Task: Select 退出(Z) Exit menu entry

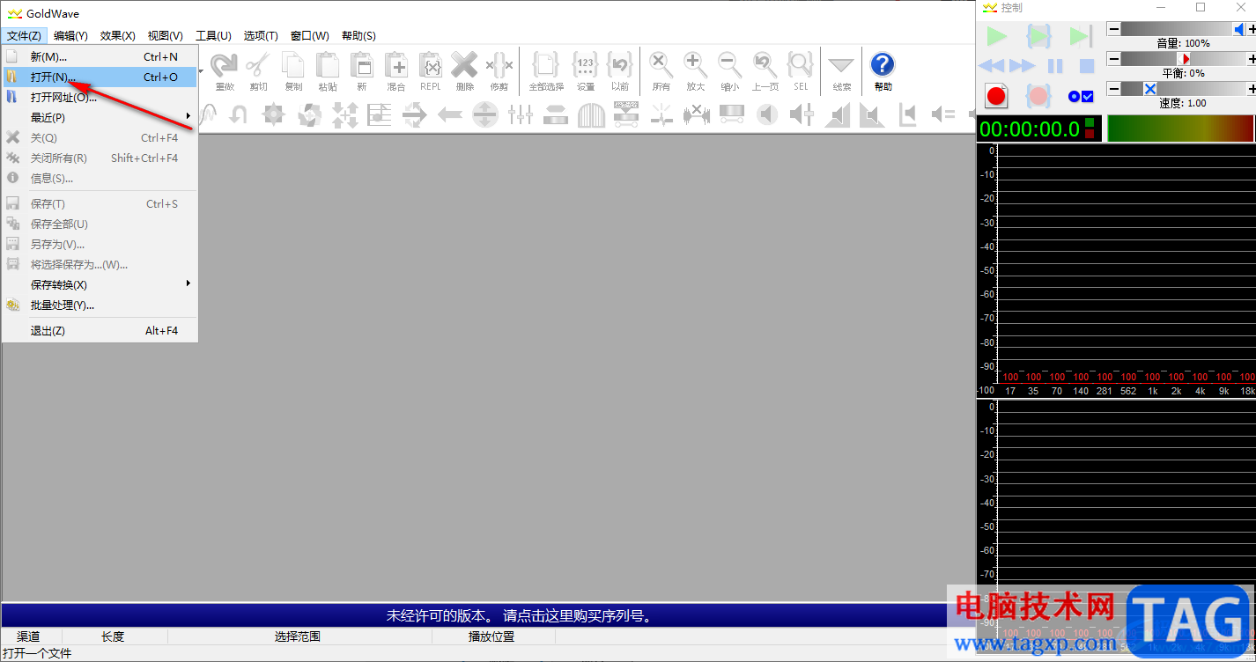Action: (x=100, y=330)
